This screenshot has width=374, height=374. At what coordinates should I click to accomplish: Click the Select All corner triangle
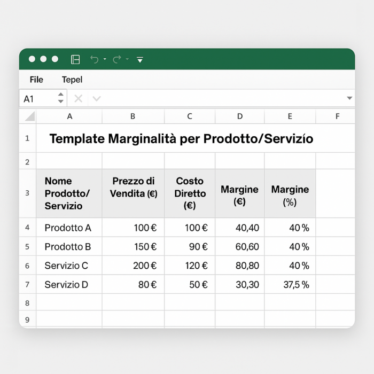[30, 116]
